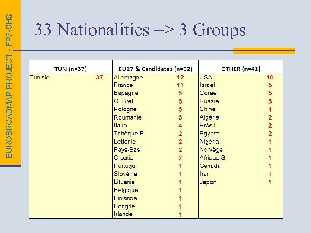The width and height of the screenshot is (311, 233).
Task: Click the 'Hongrie' entry
Action: click(x=124, y=206)
